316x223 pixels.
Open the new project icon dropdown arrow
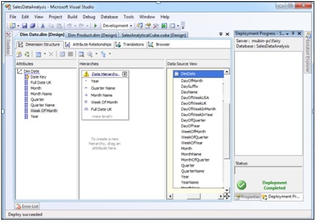[18, 26]
